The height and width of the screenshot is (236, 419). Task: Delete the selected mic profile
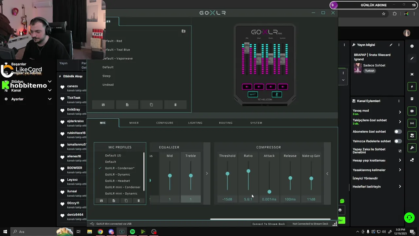(138, 201)
